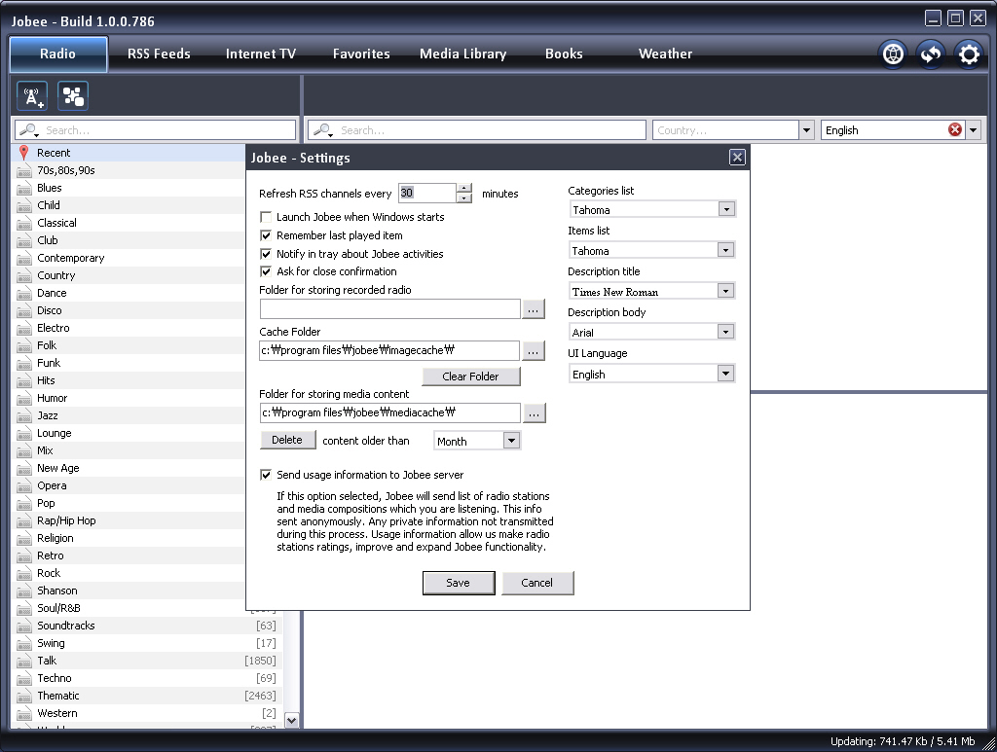Switch to the RSS Feeds tab
Screen dimensions: 997x752
[159, 54]
